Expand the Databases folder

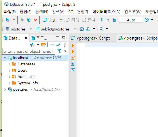click(x=9, y=64)
